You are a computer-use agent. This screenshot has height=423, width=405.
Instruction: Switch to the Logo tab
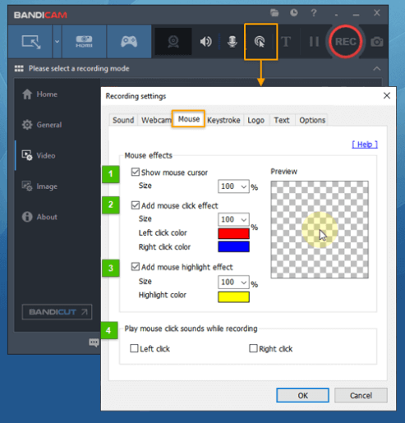[256, 120]
